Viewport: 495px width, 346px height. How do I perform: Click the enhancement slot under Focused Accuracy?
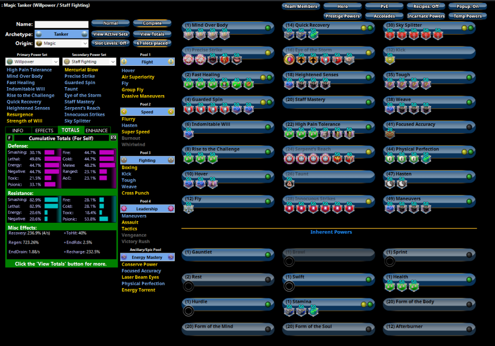[390, 134]
